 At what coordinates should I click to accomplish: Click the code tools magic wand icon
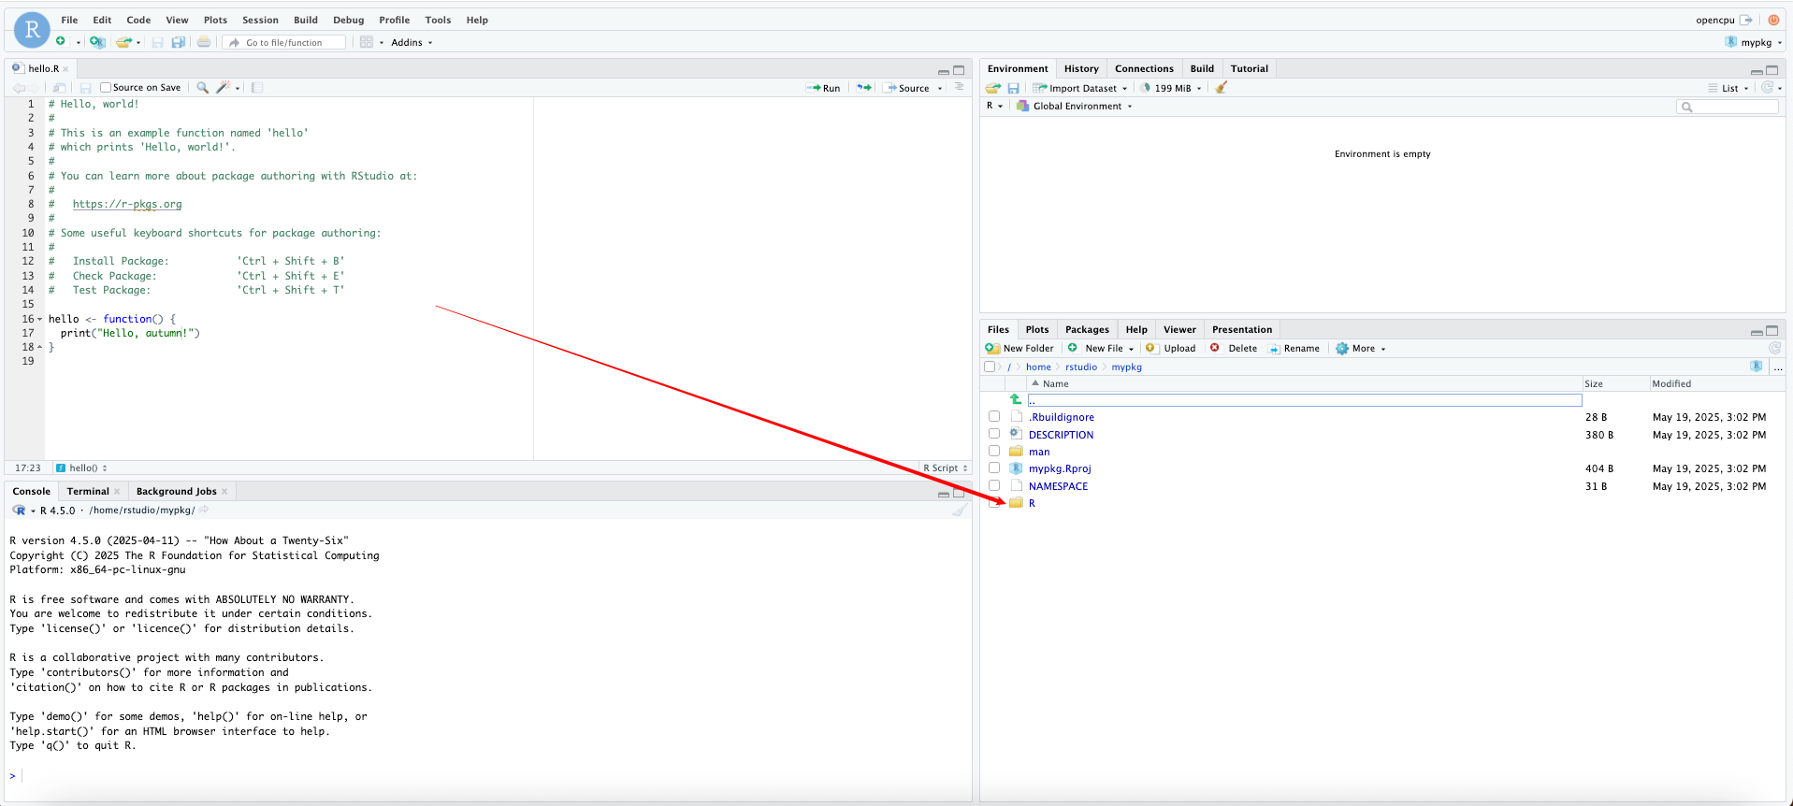click(223, 88)
